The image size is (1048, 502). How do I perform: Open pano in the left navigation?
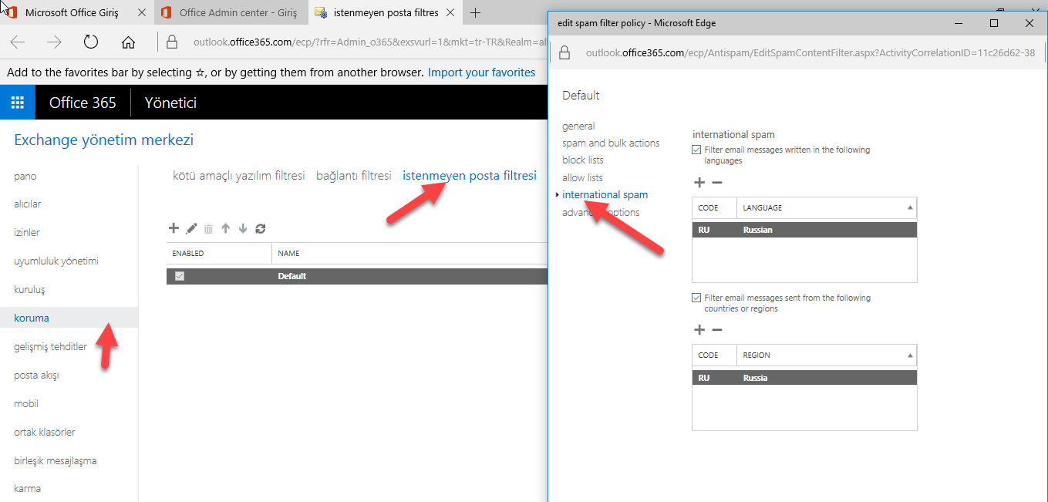[x=25, y=176]
